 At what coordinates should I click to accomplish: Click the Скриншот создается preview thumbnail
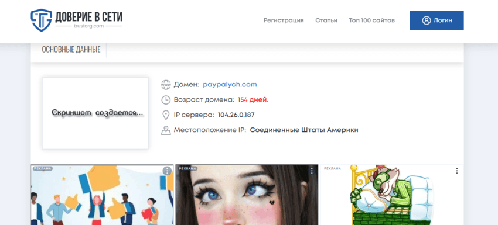pos(95,113)
